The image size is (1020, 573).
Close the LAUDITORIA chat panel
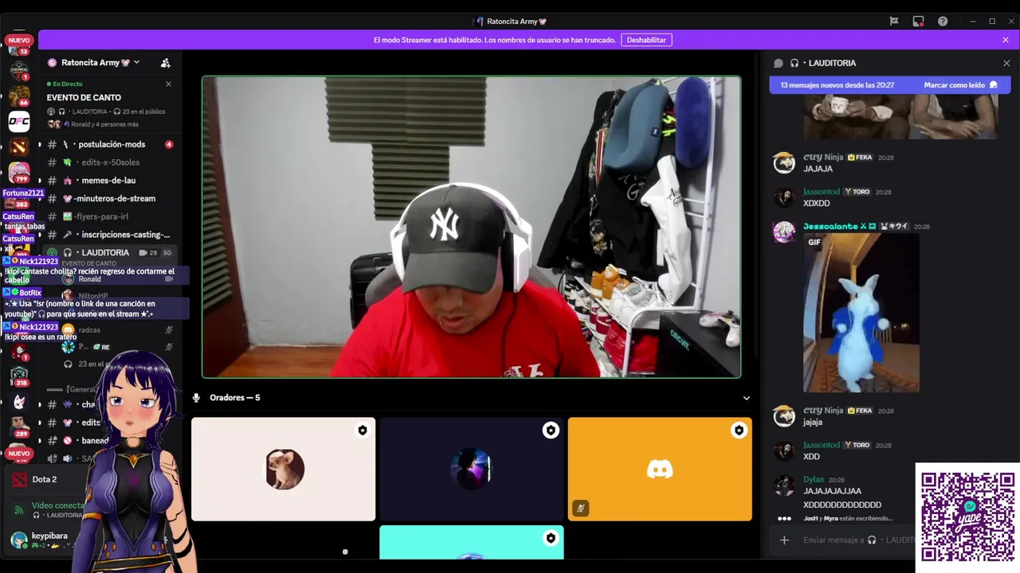click(1006, 63)
